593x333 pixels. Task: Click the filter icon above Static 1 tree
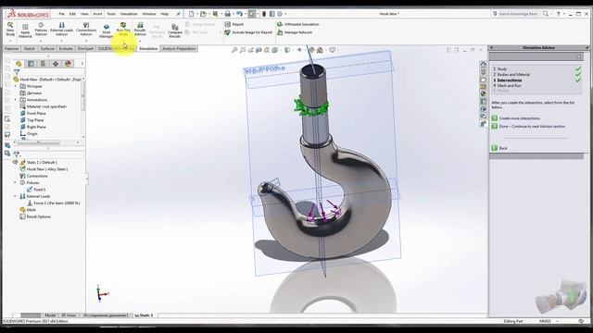(x=17, y=154)
